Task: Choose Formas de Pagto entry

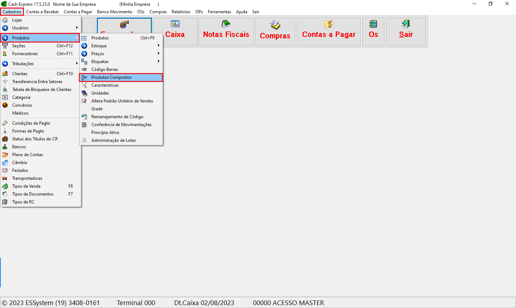Action: pos(40,131)
